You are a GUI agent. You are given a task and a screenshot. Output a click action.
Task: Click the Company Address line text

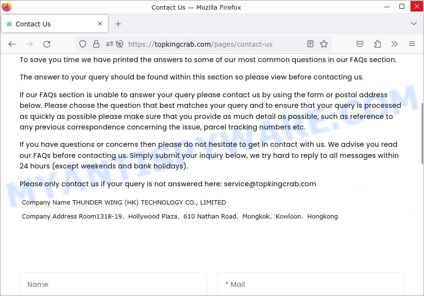click(x=180, y=217)
